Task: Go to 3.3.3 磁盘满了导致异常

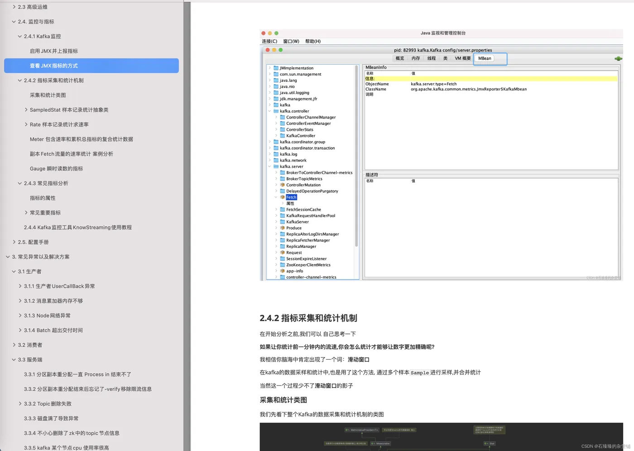Action: (51, 418)
